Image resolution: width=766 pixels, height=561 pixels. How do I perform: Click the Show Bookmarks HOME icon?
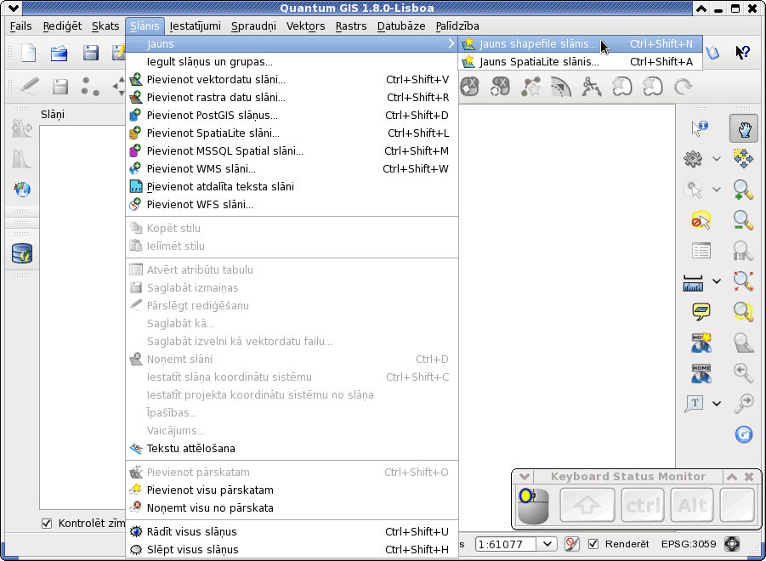(x=701, y=373)
